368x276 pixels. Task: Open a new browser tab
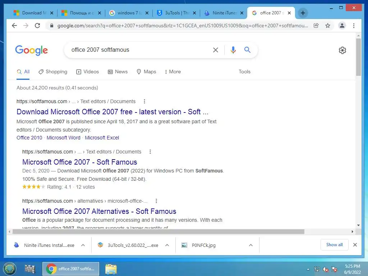[x=303, y=13]
